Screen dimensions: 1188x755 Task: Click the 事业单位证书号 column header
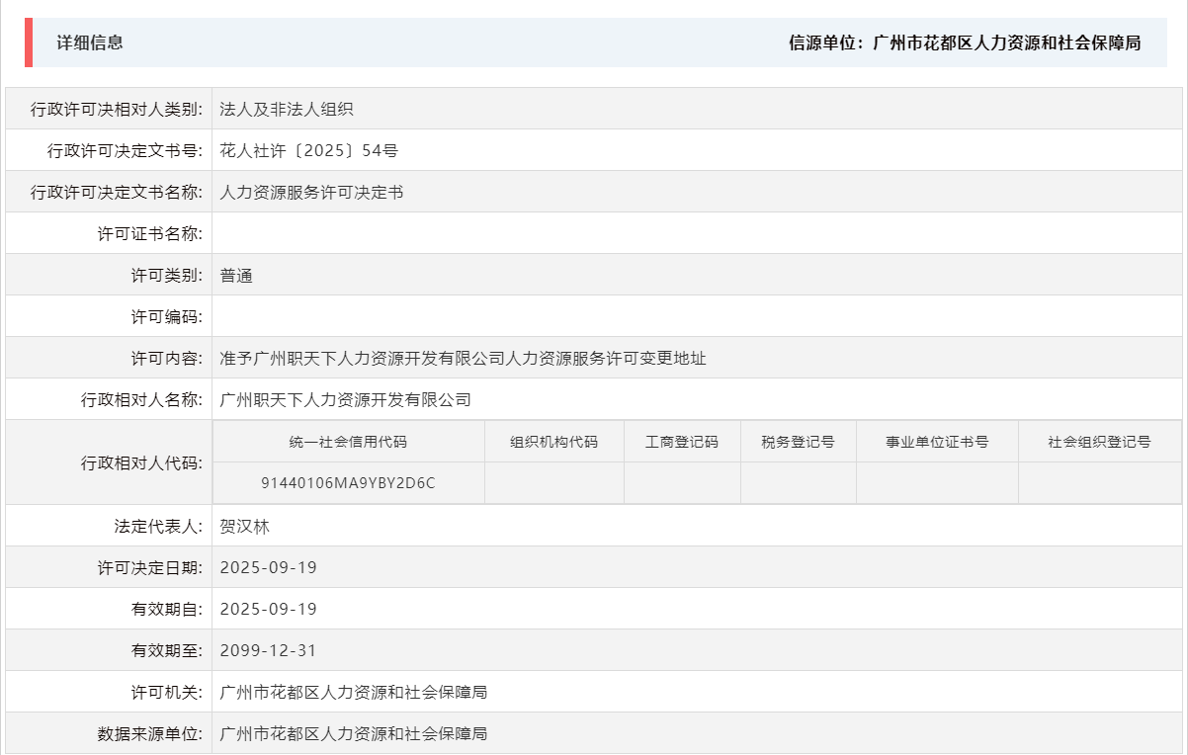937,442
